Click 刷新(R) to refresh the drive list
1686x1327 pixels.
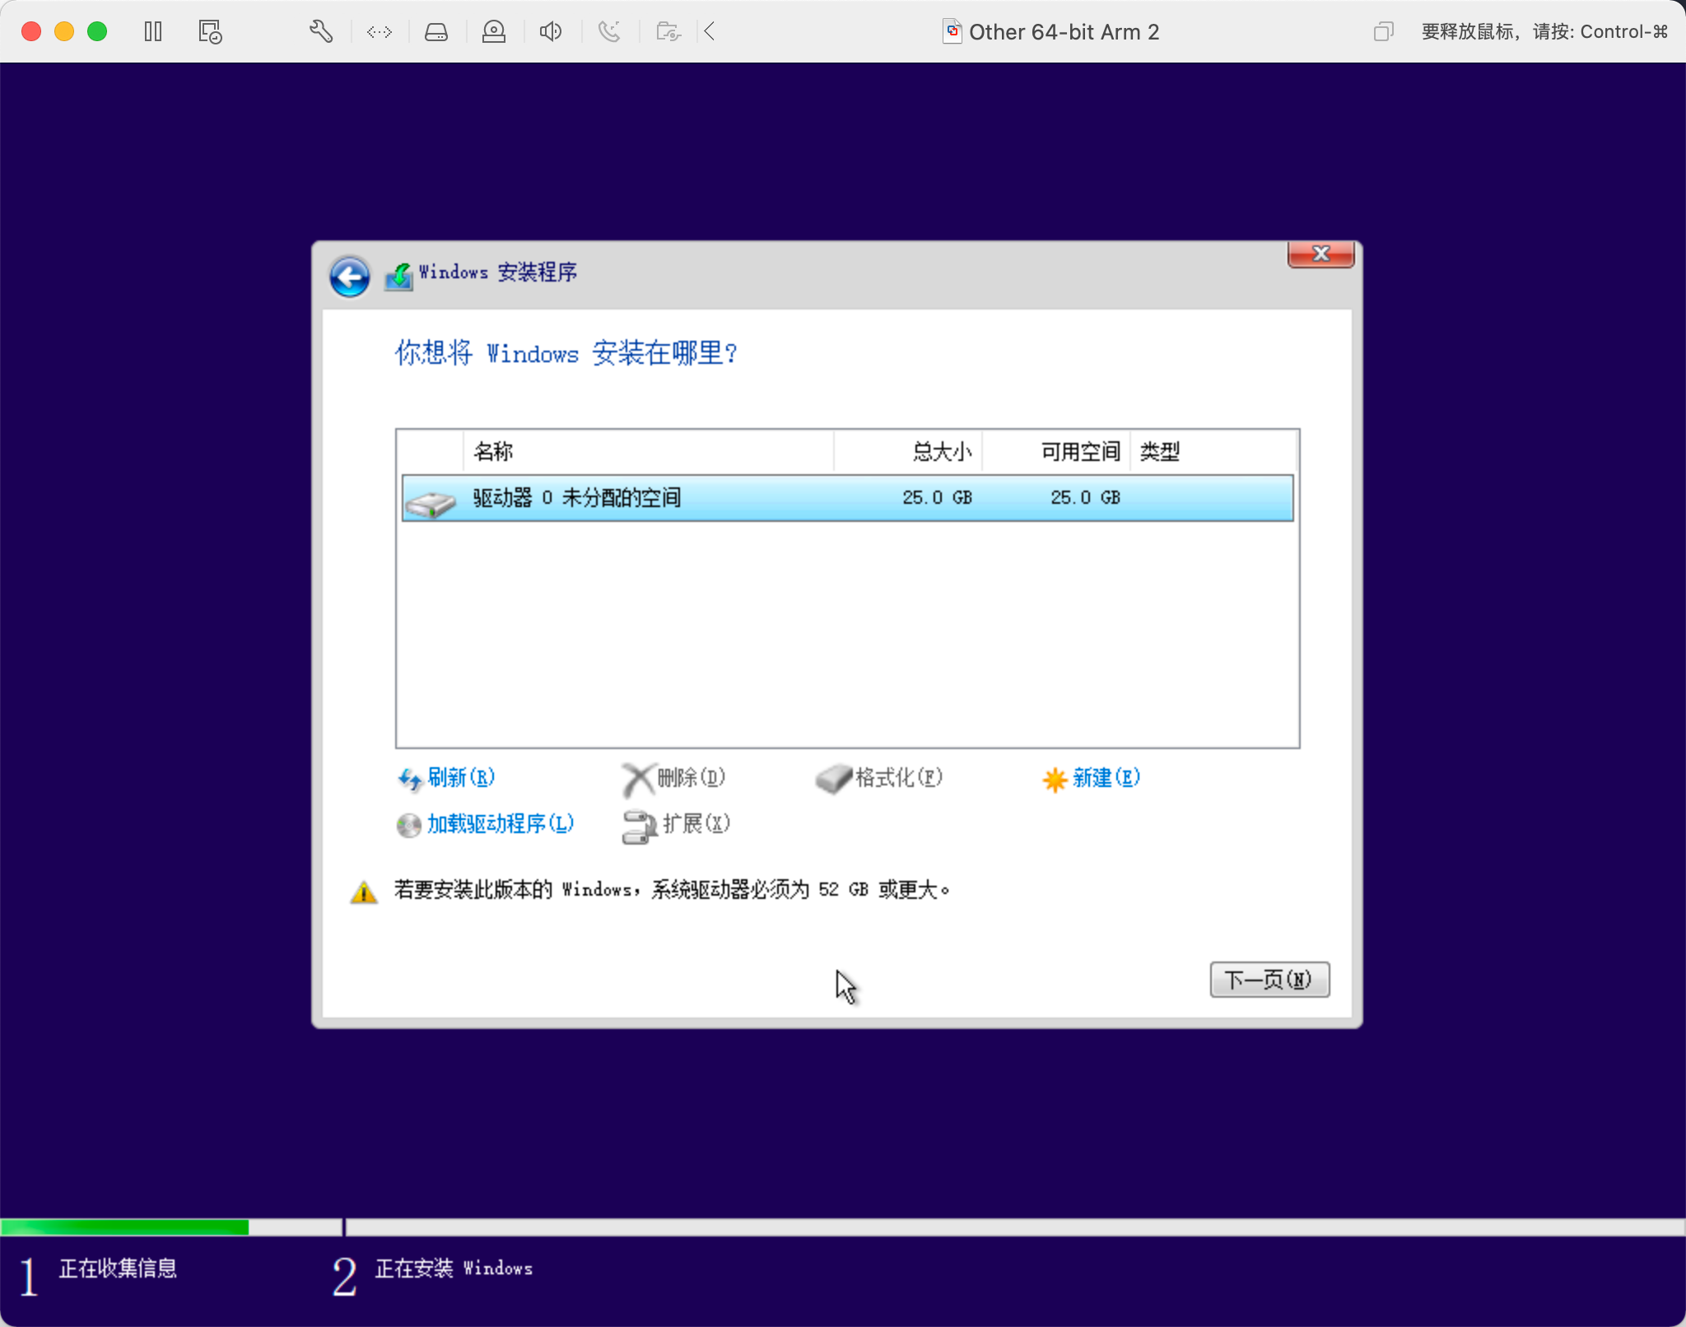tap(460, 778)
